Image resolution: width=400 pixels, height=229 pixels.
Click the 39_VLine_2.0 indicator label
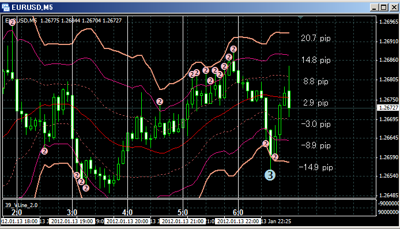click(21, 205)
